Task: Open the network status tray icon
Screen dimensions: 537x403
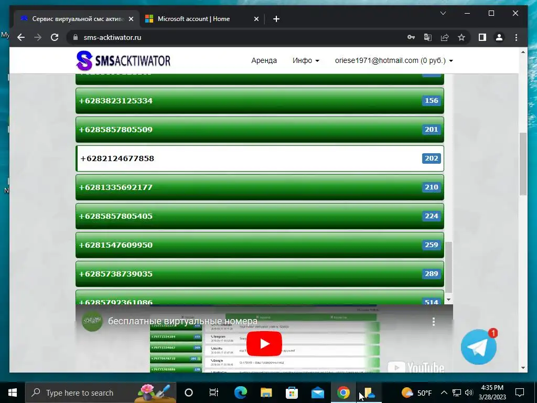Action: click(x=457, y=393)
